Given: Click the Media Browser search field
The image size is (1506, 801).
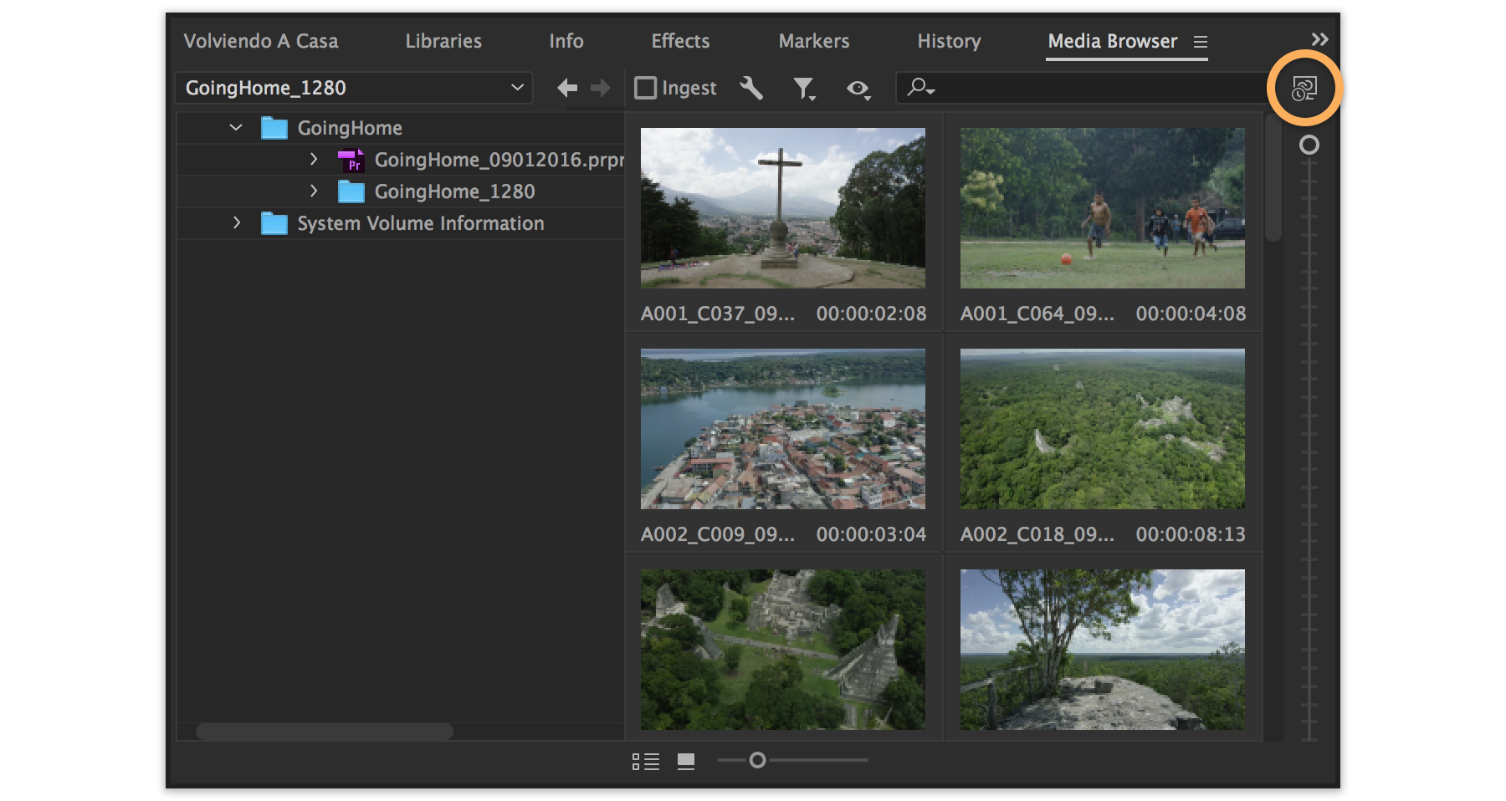Looking at the screenshot, I should (1081, 88).
